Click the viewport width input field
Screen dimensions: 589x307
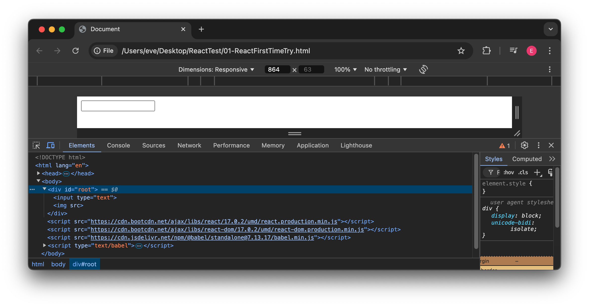point(277,69)
